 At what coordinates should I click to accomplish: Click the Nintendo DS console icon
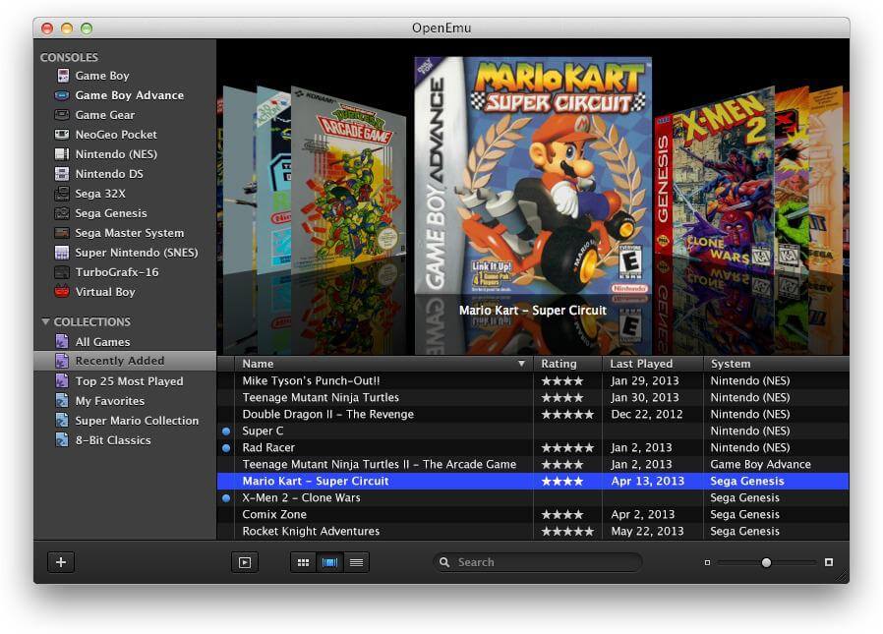[62, 174]
